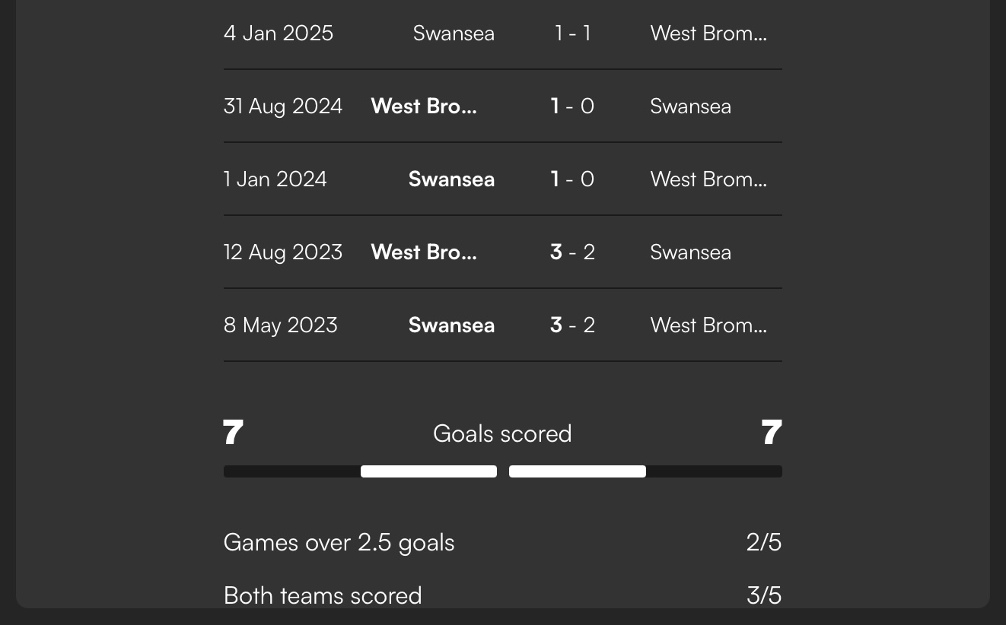This screenshot has height=625, width=1006.
Task: Select the 12 Aug 2023 fixture date
Action: 283,252
